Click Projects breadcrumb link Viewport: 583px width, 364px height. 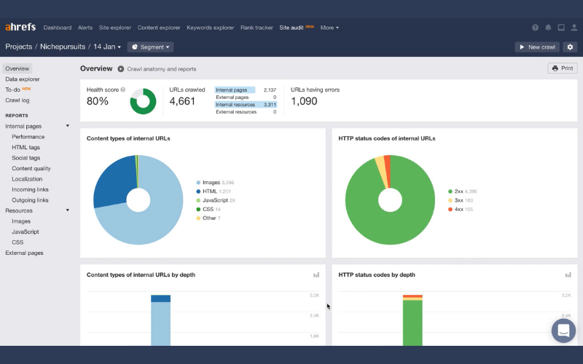tap(19, 47)
